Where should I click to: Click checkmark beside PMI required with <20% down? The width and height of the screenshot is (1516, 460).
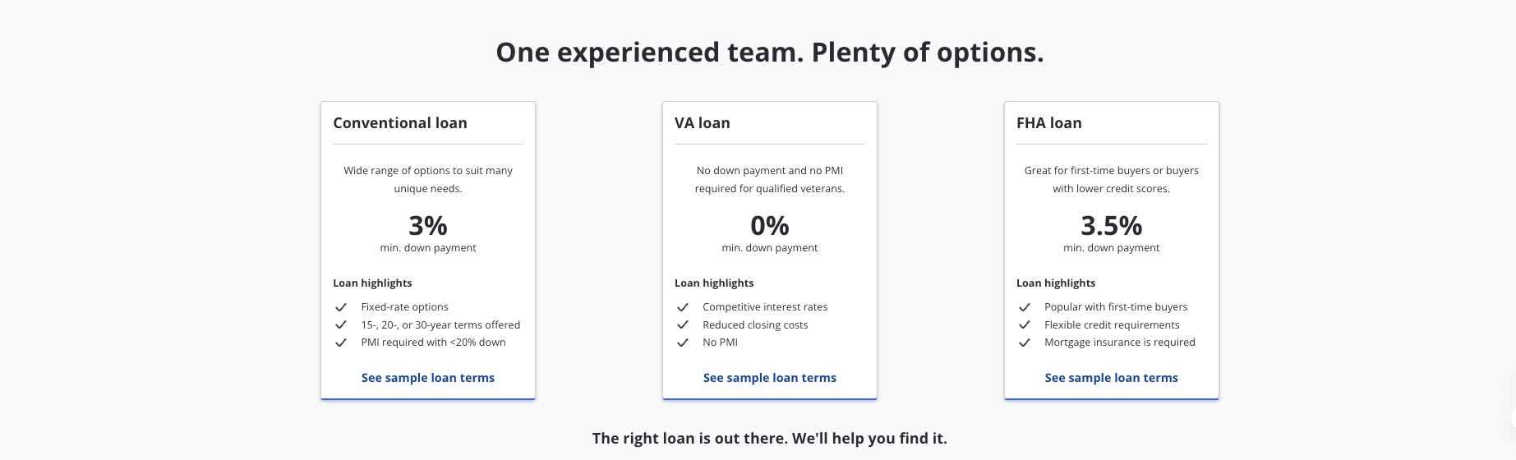(341, 343)
